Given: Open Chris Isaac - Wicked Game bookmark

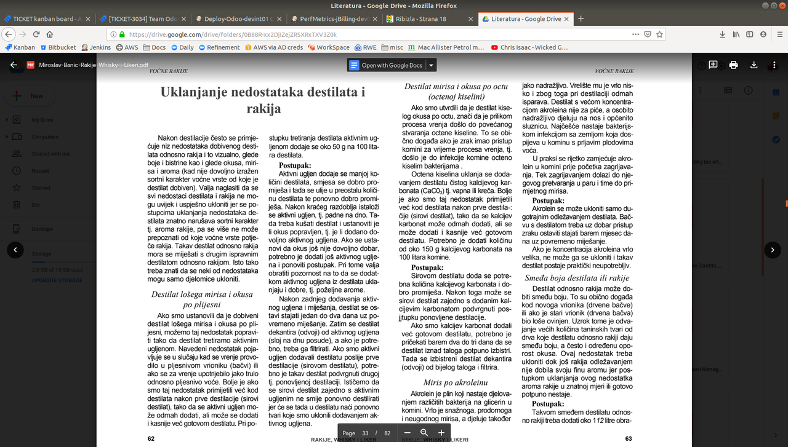Looking at the screenshot, I should (529, 47).
